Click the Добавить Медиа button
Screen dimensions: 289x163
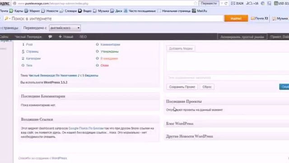pyautogui.click(x=181, y=48)
